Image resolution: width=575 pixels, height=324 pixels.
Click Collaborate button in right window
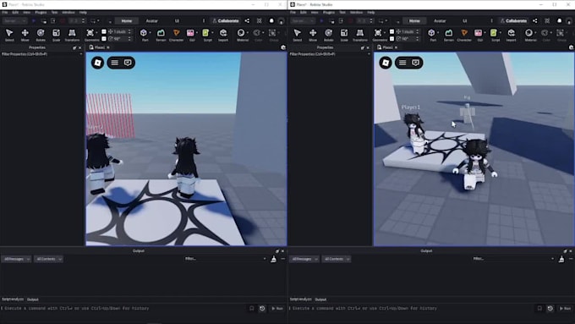513,21
